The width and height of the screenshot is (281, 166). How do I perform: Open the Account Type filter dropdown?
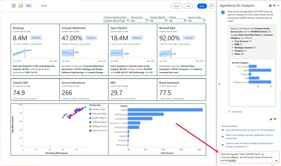coord(196,21)
